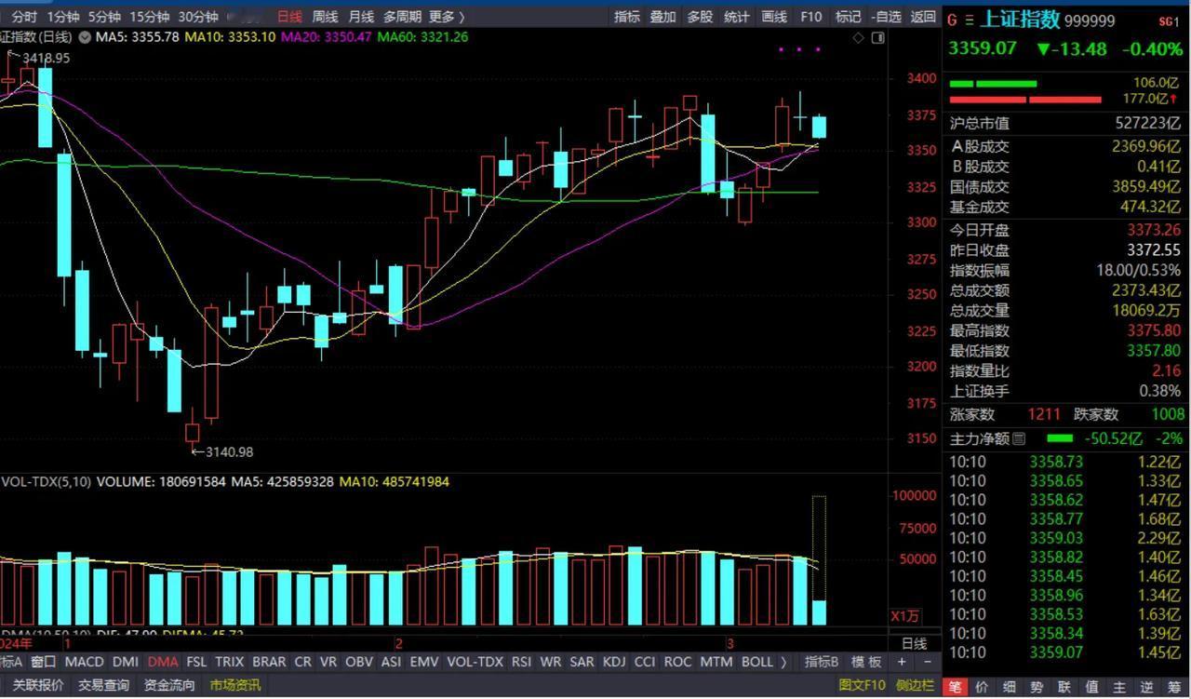Screen dimensions: 1191x699
Task: Select the TRIX indicator
Action: (x=230, y=662)
